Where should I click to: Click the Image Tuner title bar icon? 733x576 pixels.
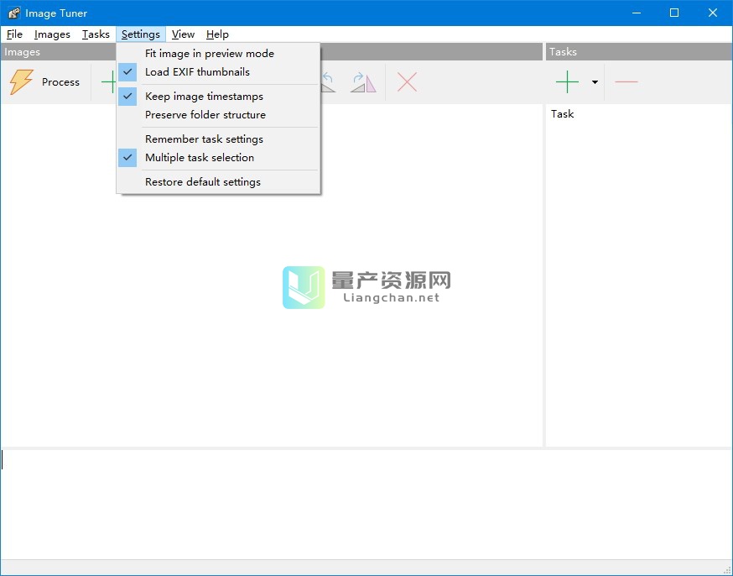[14, 13]
